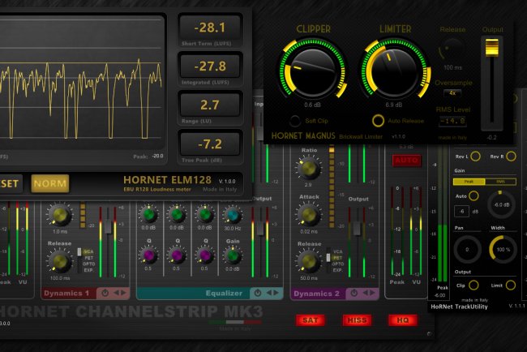
Task: Click the left arrow on Equalizer module
Action: coord(269,293)
